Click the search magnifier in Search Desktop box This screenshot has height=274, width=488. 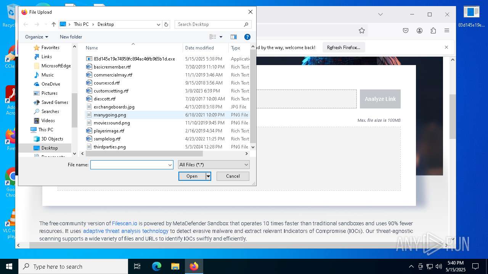(x=246, y=24)
